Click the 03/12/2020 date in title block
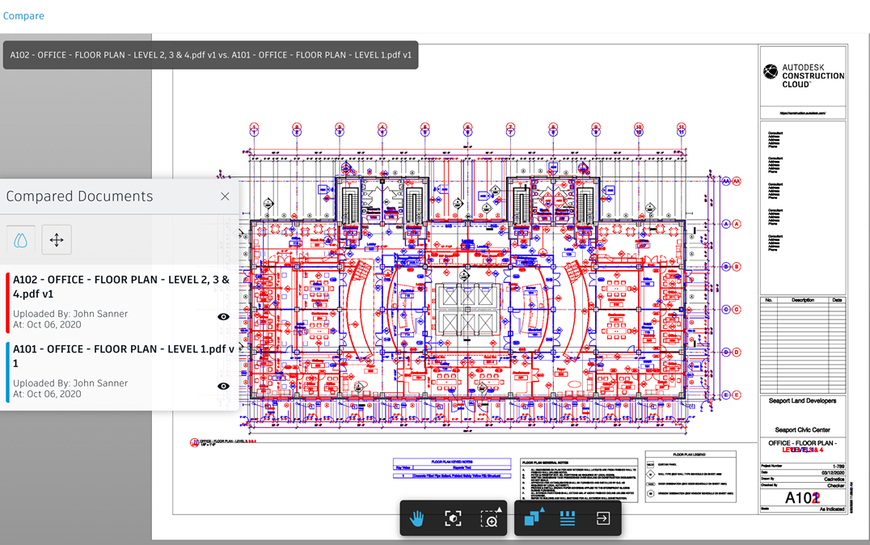 click(x=833, y=473)
